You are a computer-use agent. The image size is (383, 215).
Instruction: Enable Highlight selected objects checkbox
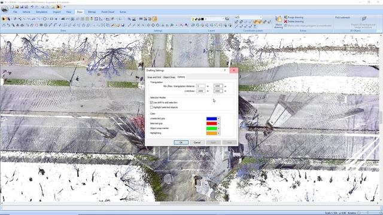pyautogui.click(x=151, y=107)
